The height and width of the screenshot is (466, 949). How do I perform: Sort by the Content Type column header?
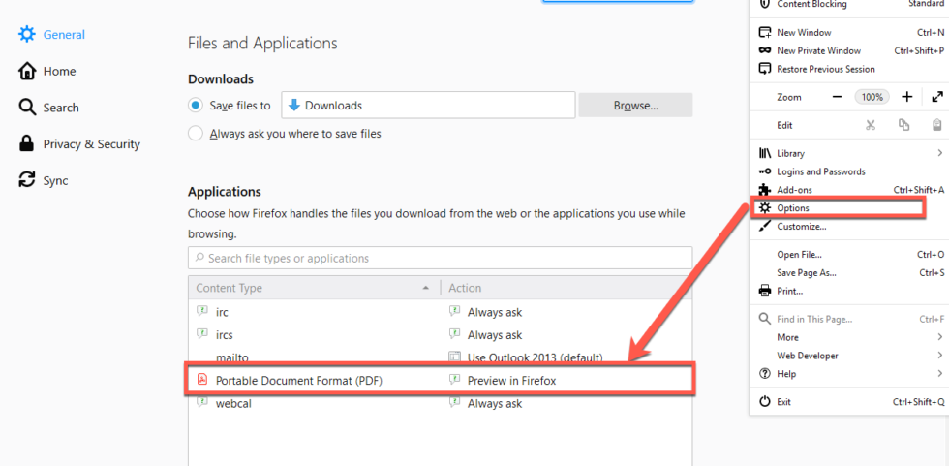314,288
